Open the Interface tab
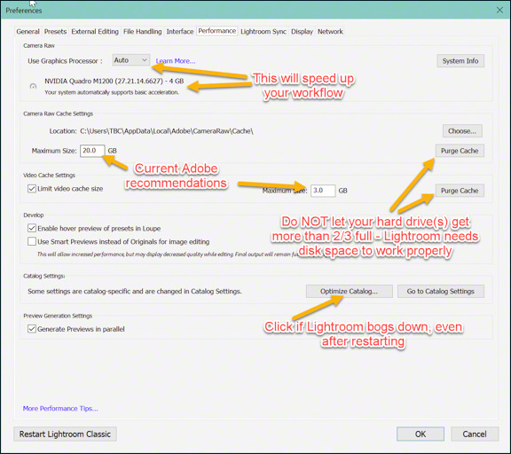This screenshot has width=511, height=454. coord(180,32)
